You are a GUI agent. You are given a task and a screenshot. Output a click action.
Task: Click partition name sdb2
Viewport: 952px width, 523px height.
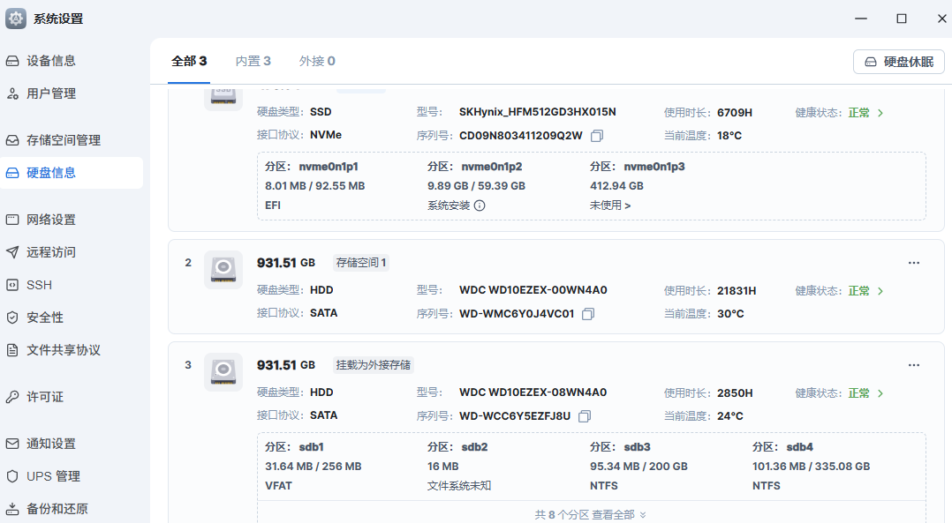pos(475,447)
